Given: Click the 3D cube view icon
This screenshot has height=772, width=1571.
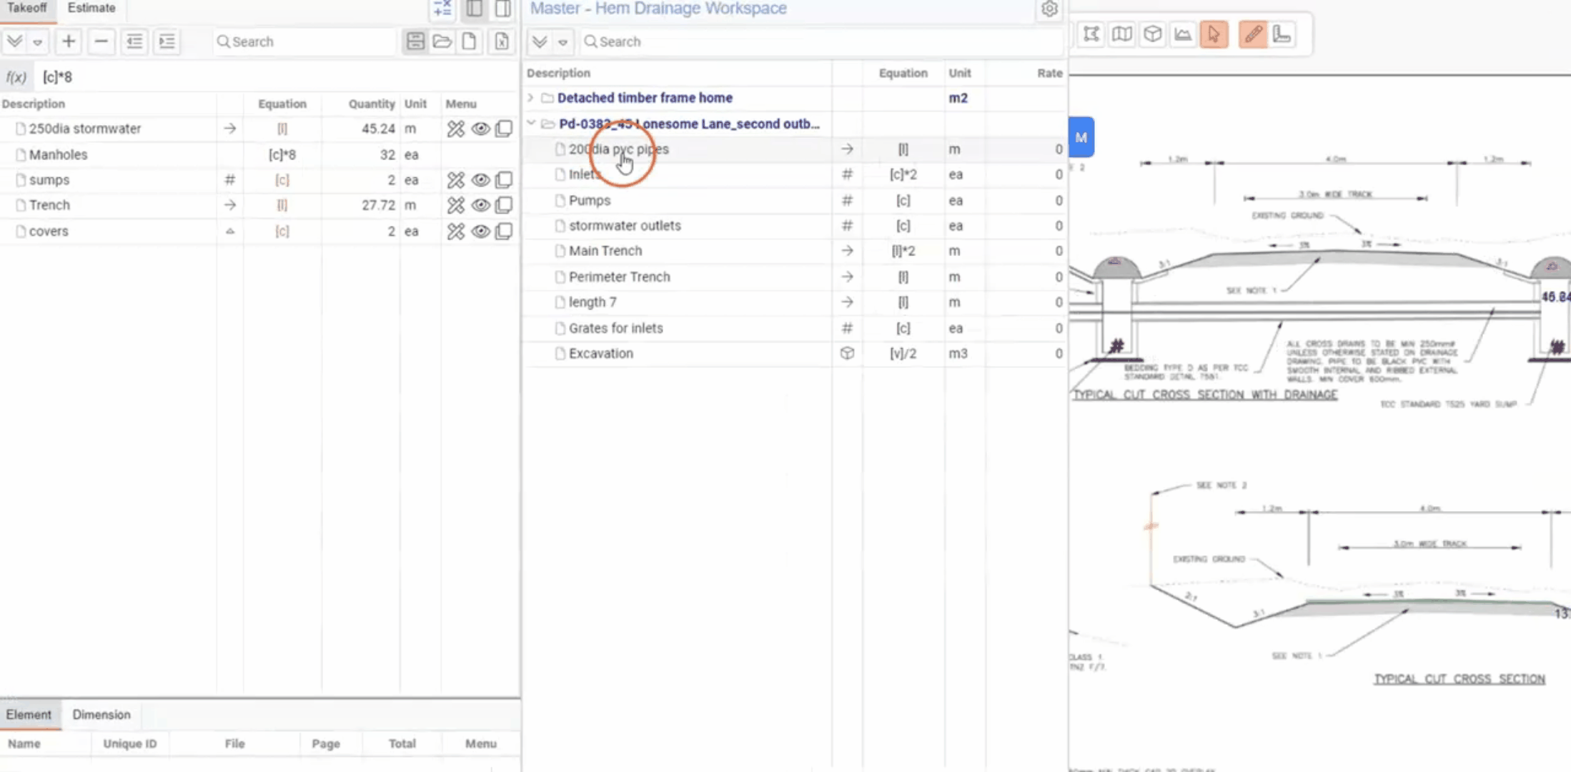Looking at the screenshot, I should point(1152,34).
